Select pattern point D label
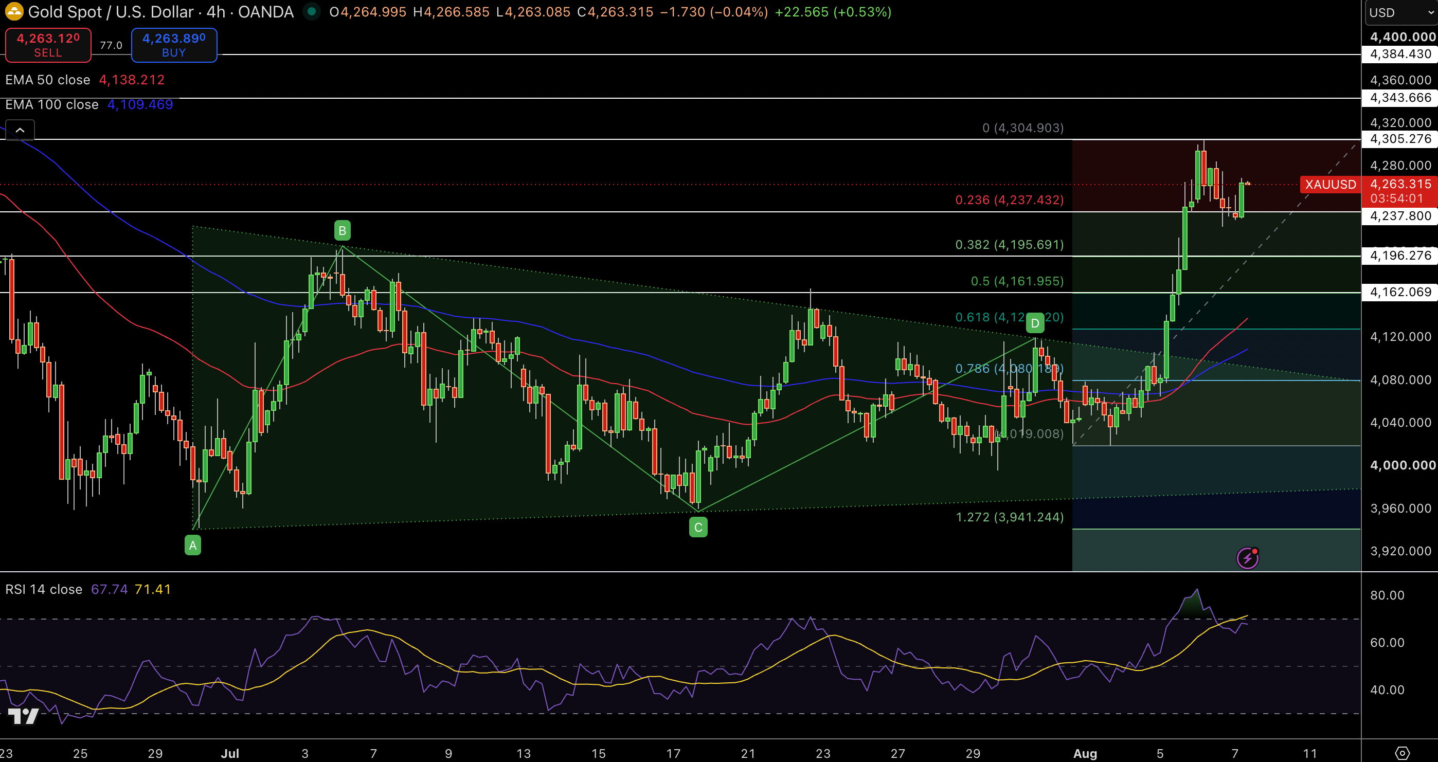This screenshot has height=762, width=1438. coord(1035,323)
